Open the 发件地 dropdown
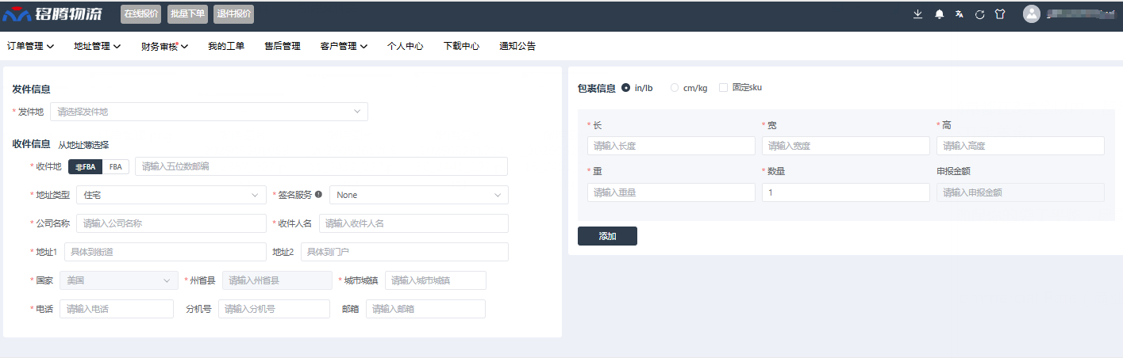1123x358 pixels. point(209,112)
